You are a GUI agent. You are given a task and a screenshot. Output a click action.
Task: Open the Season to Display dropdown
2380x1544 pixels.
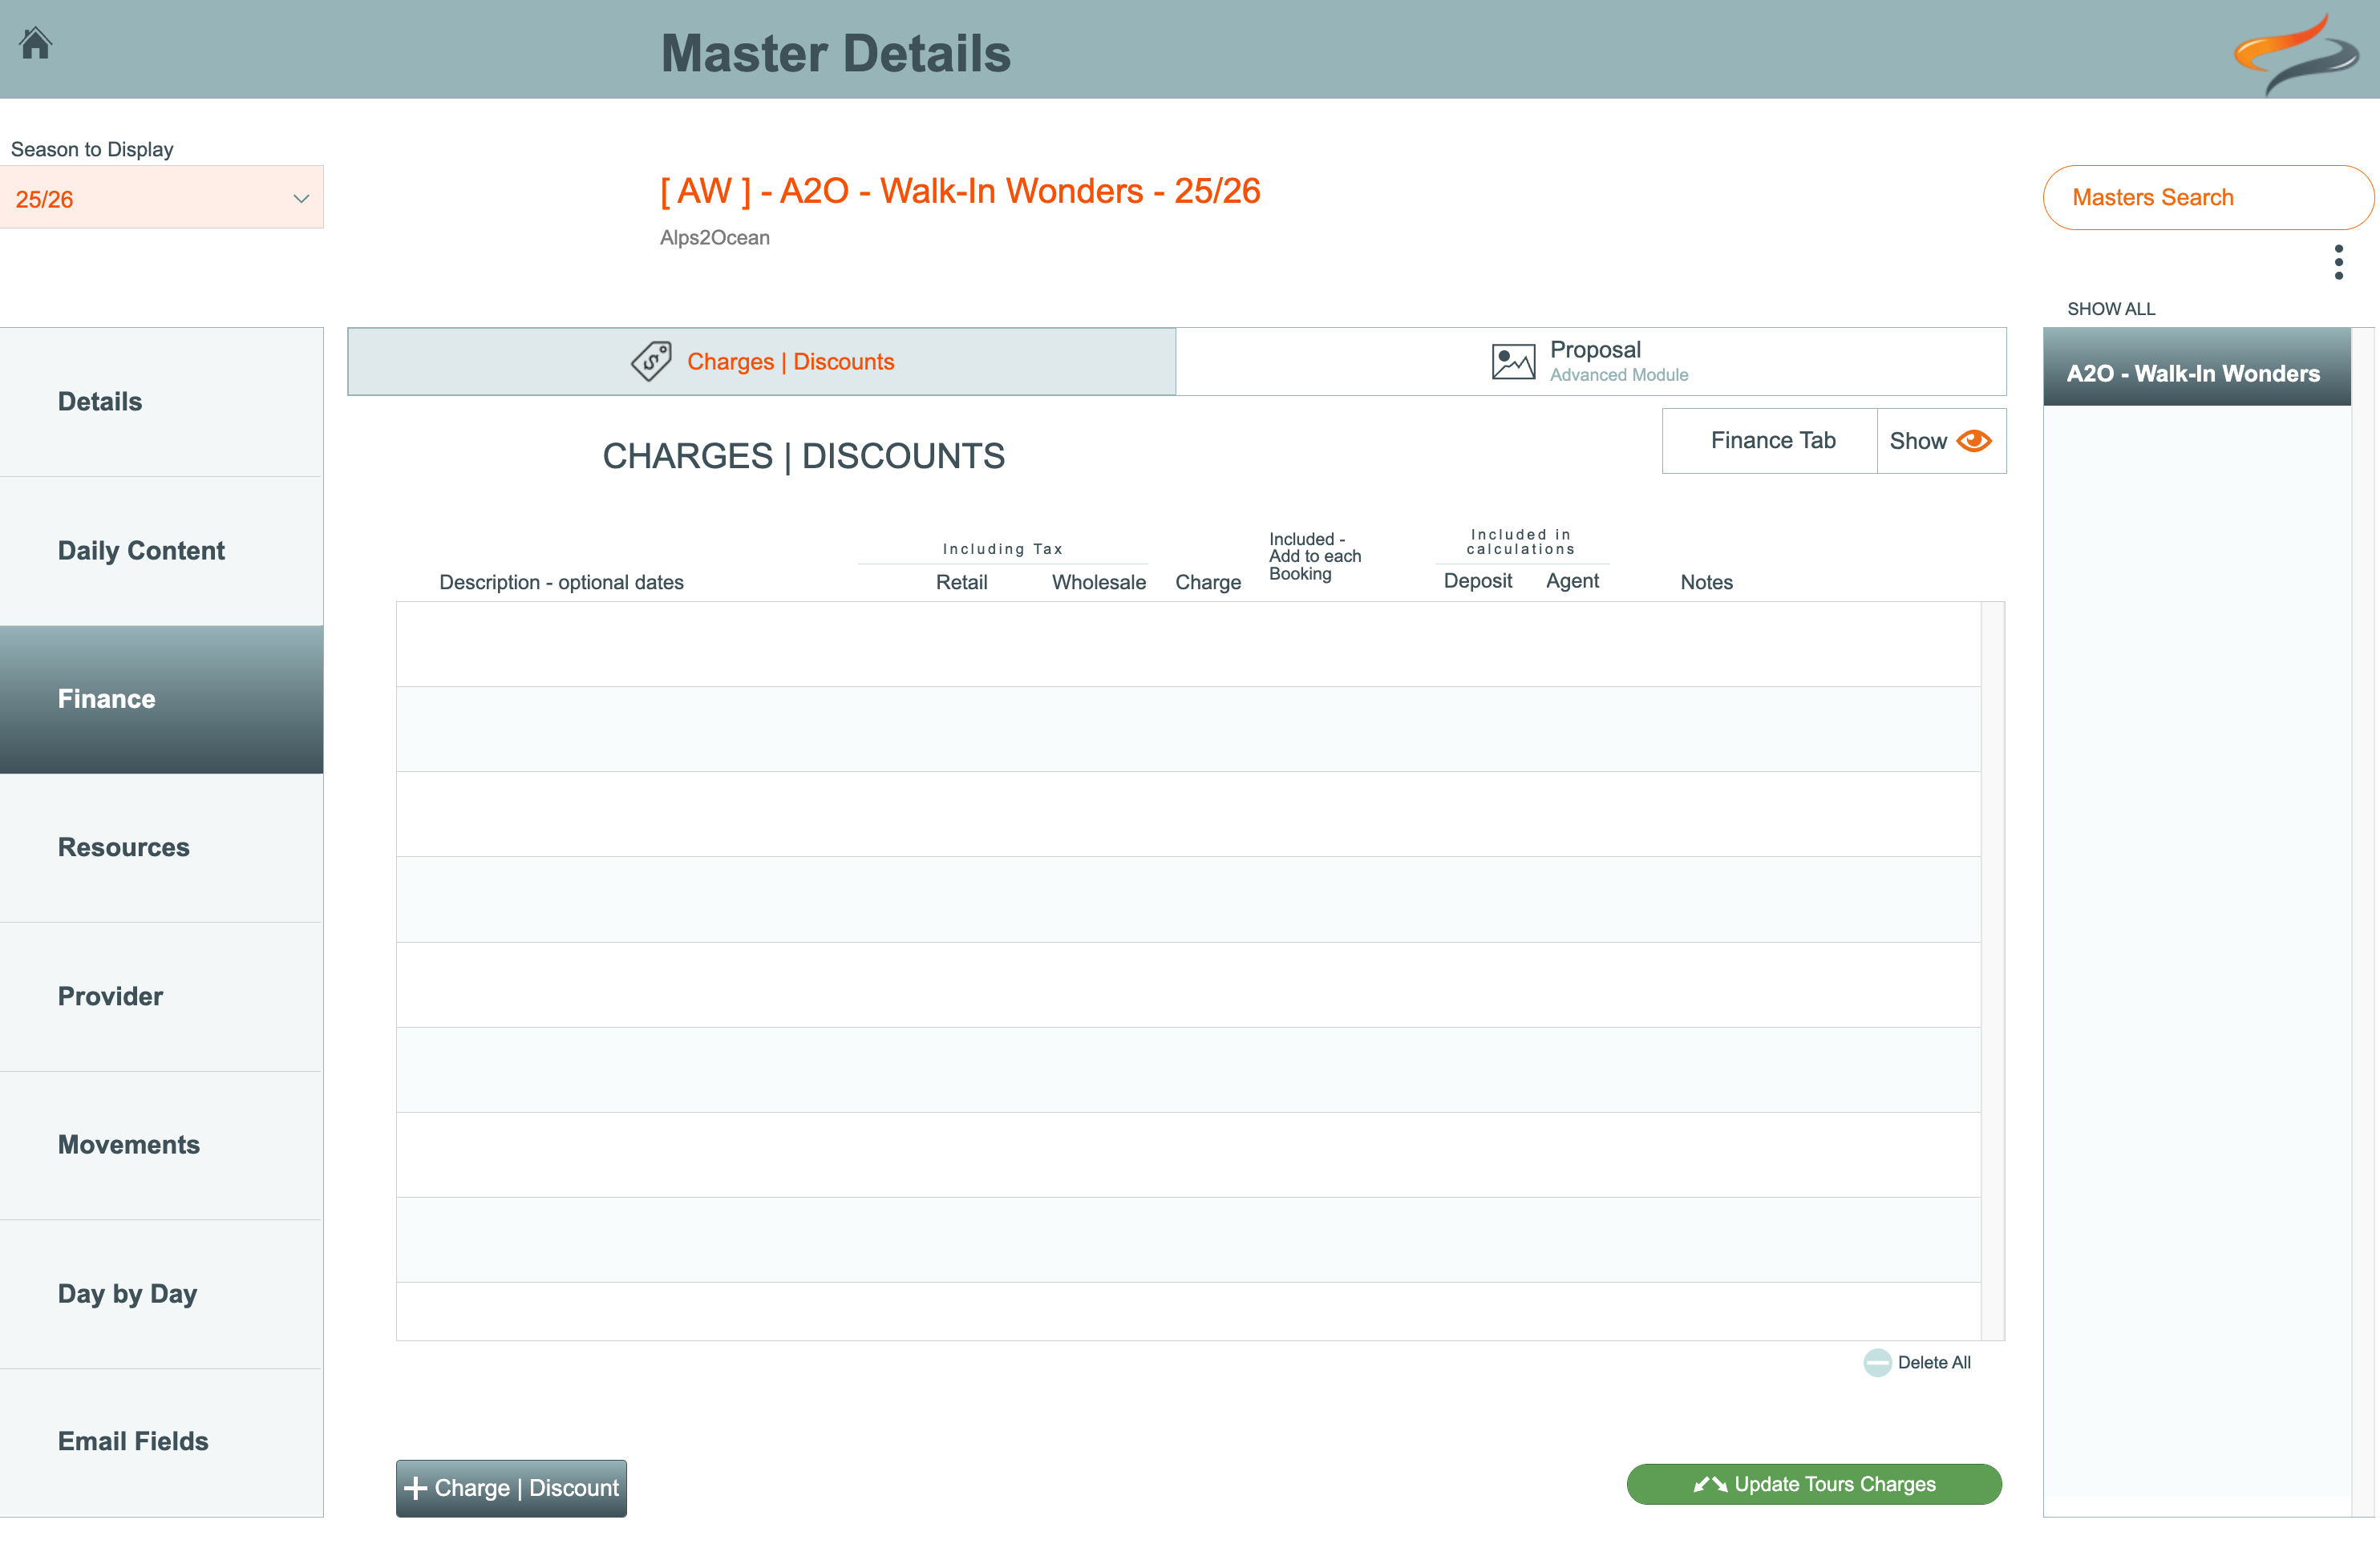coord(162,198)
